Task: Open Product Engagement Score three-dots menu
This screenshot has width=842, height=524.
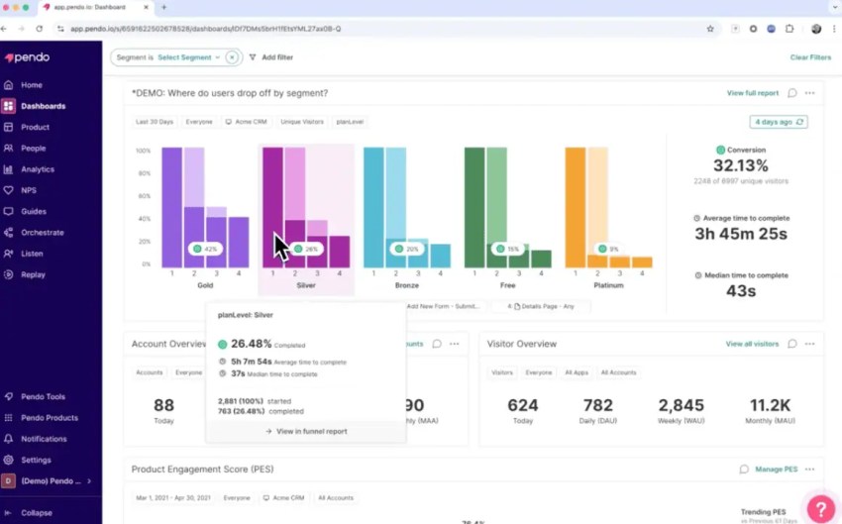Action: (x=809, y=470)
